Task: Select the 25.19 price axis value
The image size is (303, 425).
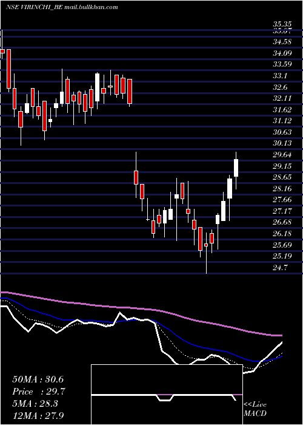Action: click(282, 256)
